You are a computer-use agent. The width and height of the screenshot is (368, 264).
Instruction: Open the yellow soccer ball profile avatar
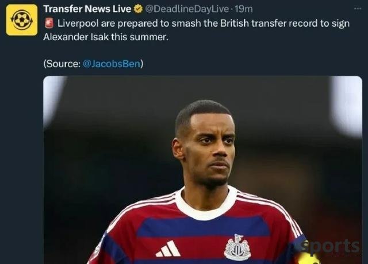[22, 20]
